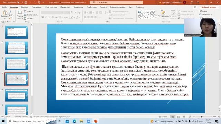This screenshot has width=221, height=124.
Task: Toggle italic К formatting
Action: [x=46, y=17]
